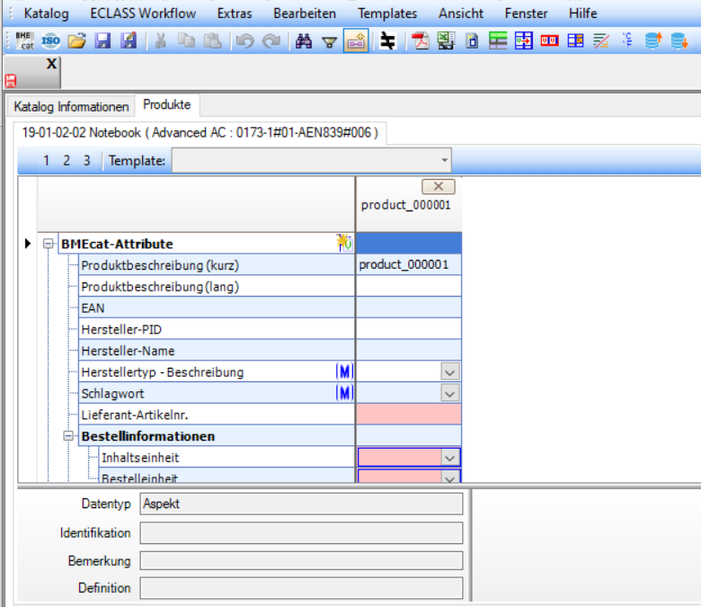The width and height of the screenshot is (701, 607).
Task: Collapse the Bestellinformationen group
Action: click(x=68, y=436)
